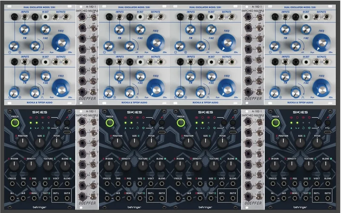
Task: Hit the FREEZE button on second Skies module
Action: (110, 123)
